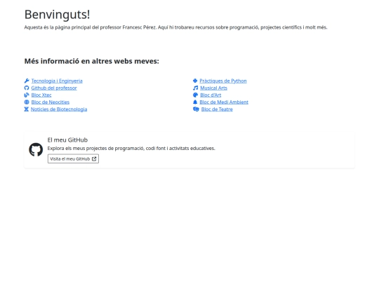Click the globe icon beside Bloc de Neocities

27,102
